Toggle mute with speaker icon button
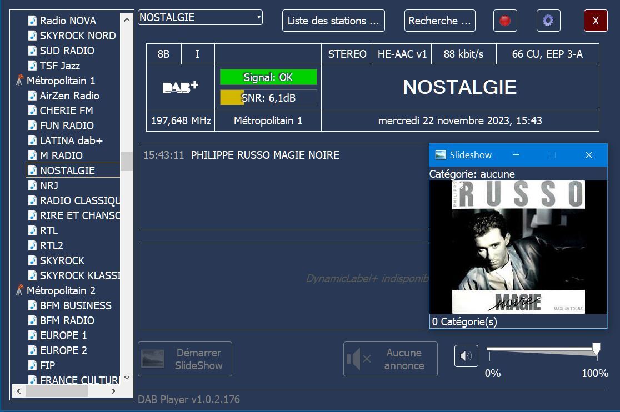This screenshot has width=620, height=412. click(x=466, y=356)
